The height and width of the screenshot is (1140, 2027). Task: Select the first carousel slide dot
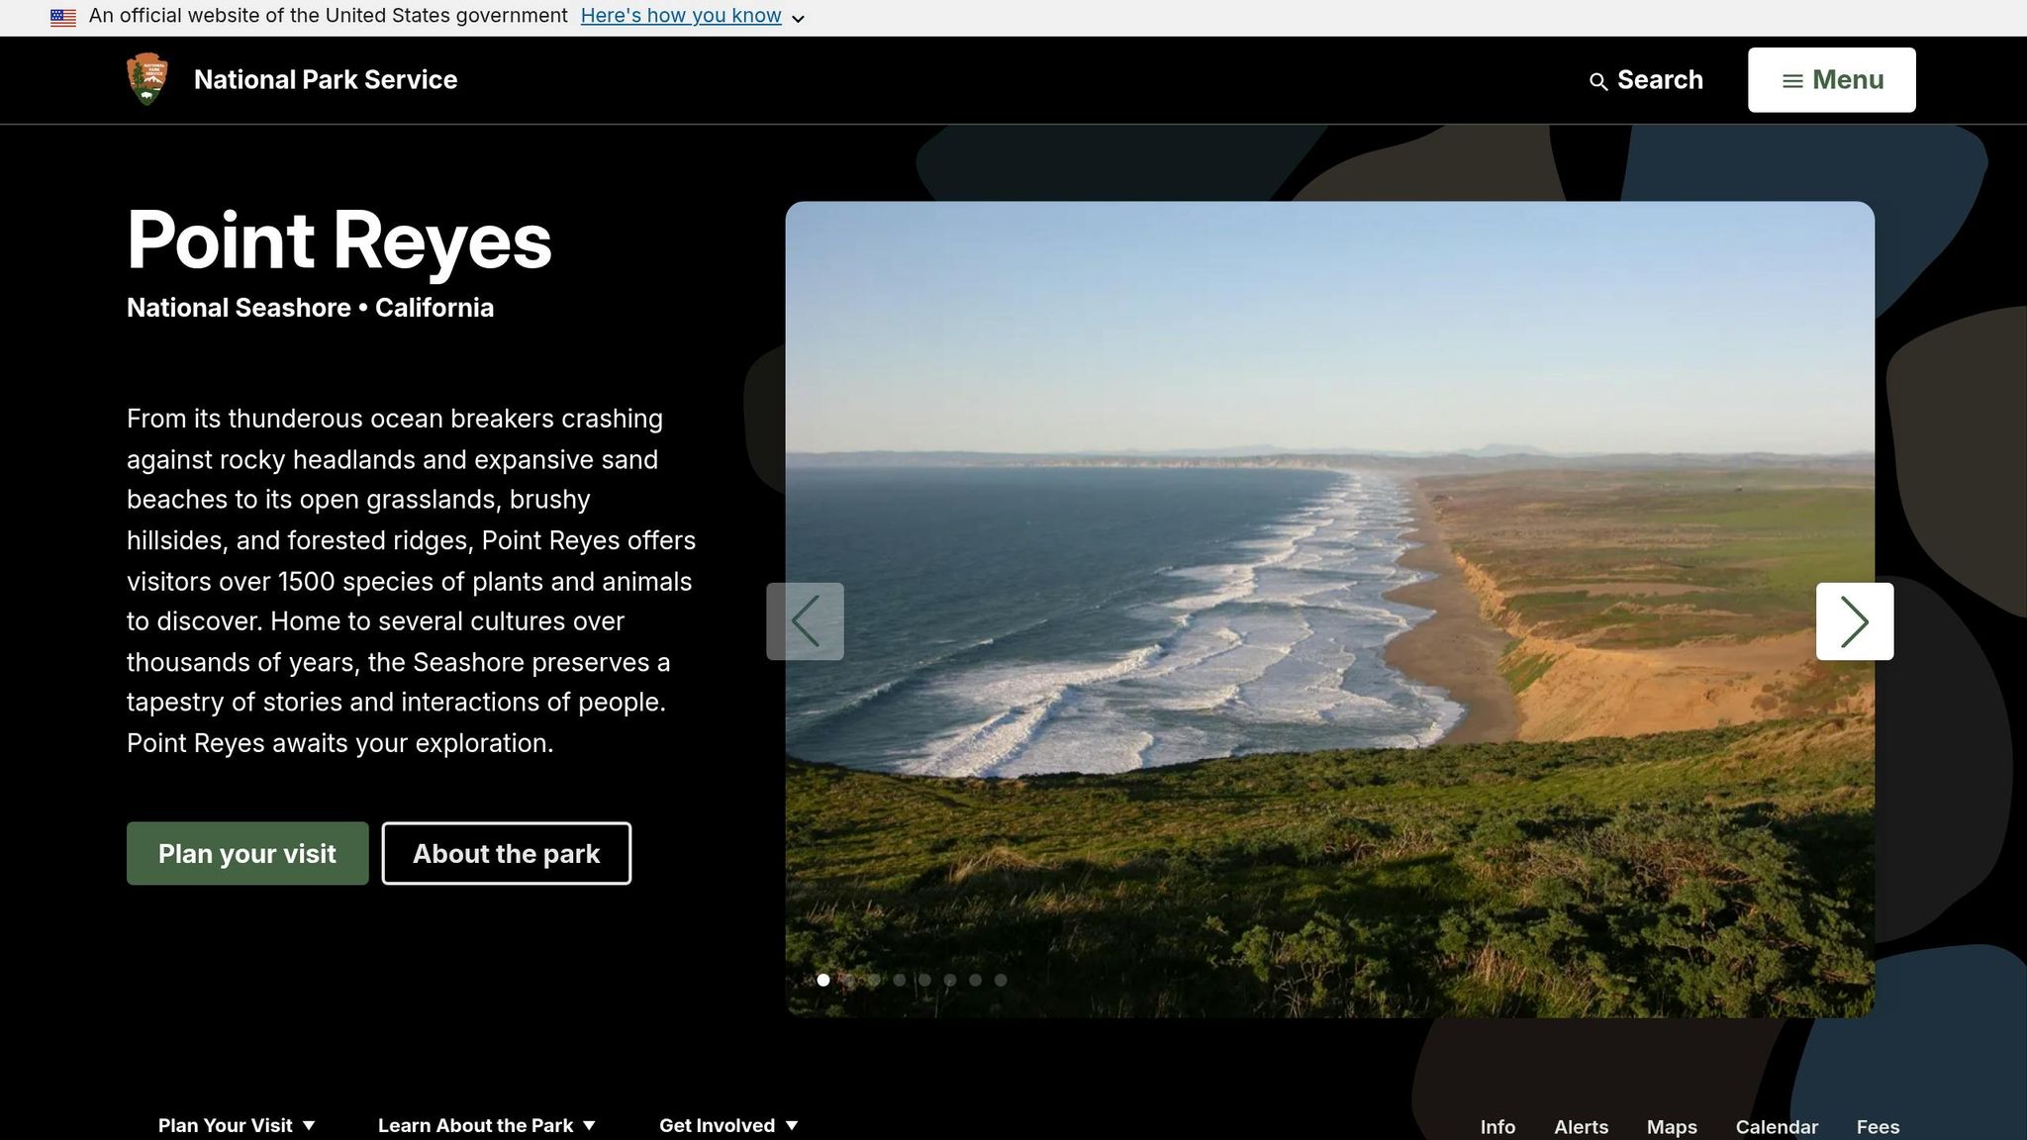click(823, 980)
